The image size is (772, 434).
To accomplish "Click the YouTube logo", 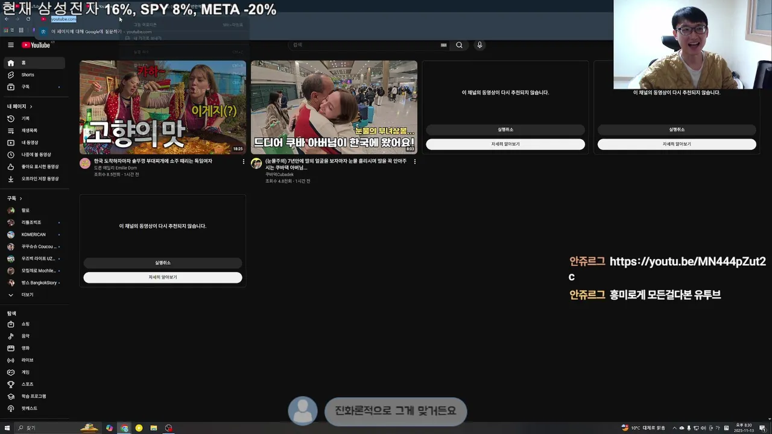I will 36,45.
